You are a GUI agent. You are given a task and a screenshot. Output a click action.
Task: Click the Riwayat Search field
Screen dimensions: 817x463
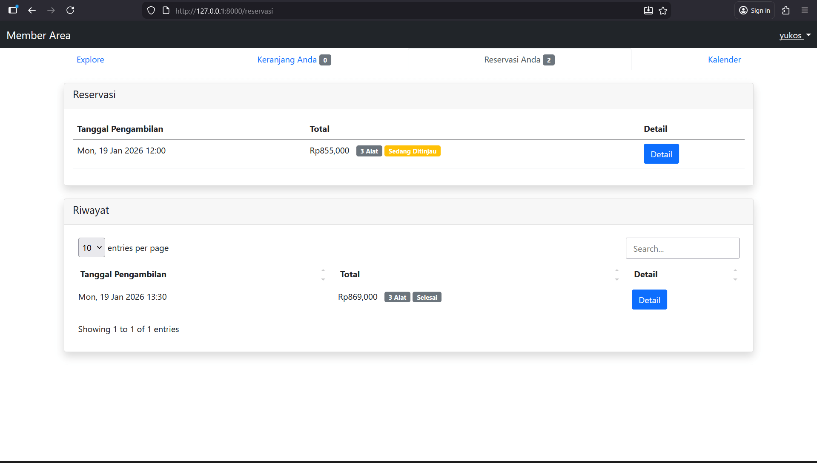click(x=682, y=248)
